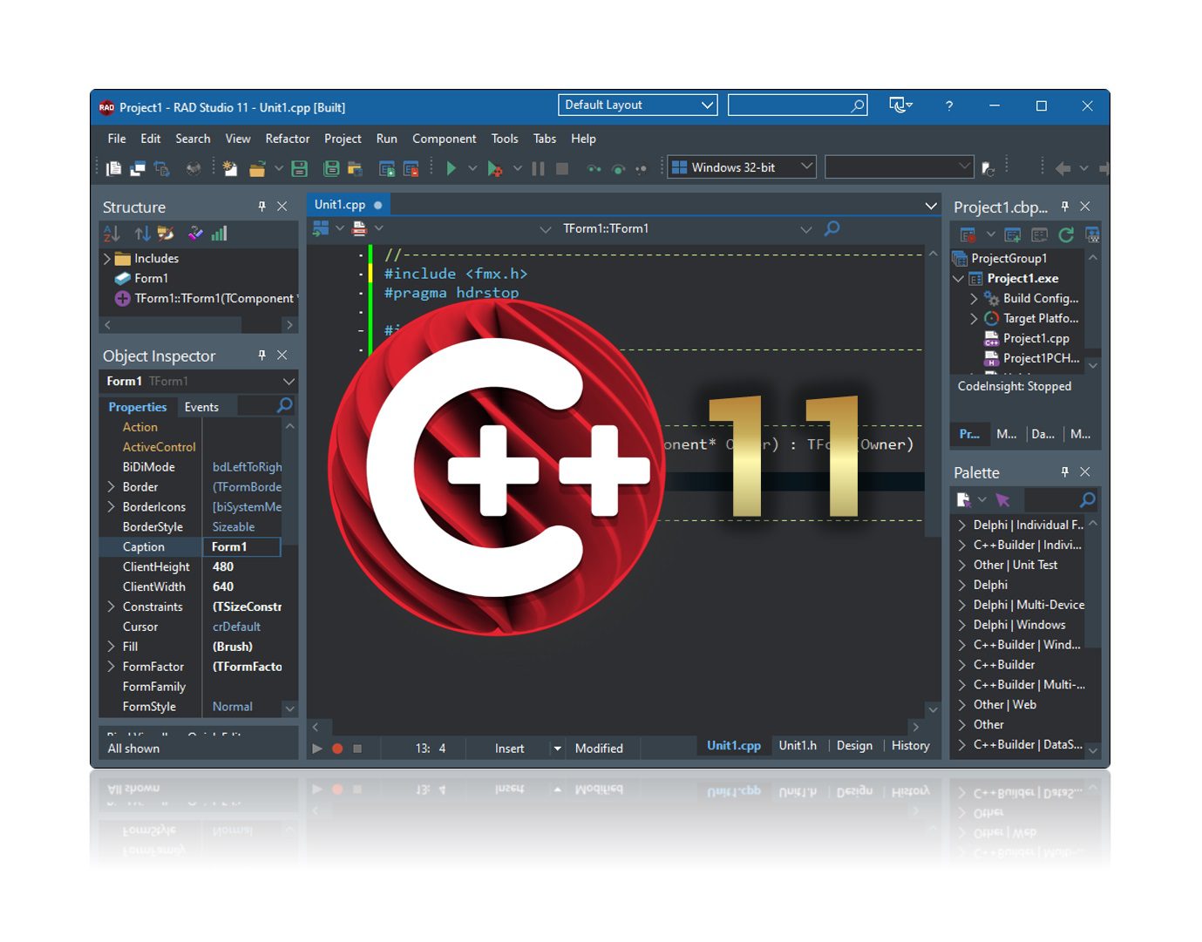Click the Caption value field showing Form1

tap(242, 547)
